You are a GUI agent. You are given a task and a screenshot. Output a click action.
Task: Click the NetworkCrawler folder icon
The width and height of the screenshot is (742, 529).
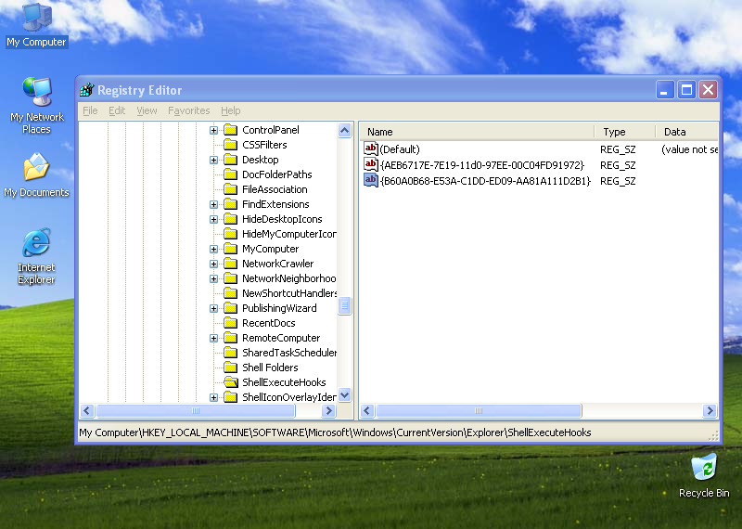click(230, 264)
